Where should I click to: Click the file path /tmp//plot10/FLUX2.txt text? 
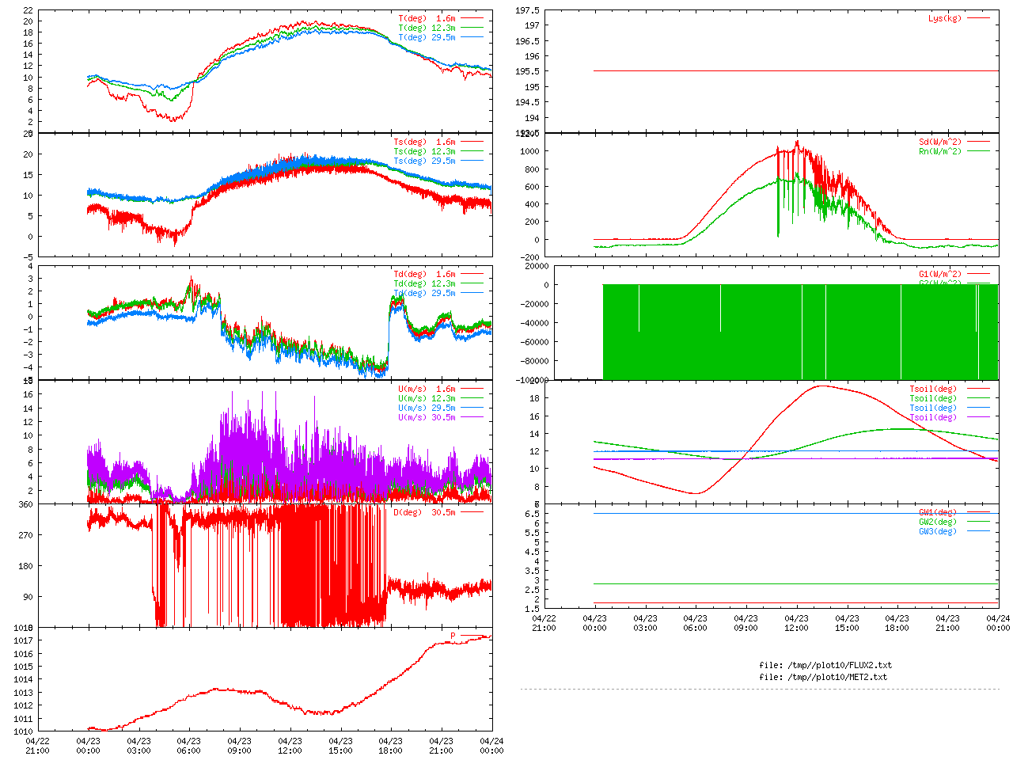(825, 665)
